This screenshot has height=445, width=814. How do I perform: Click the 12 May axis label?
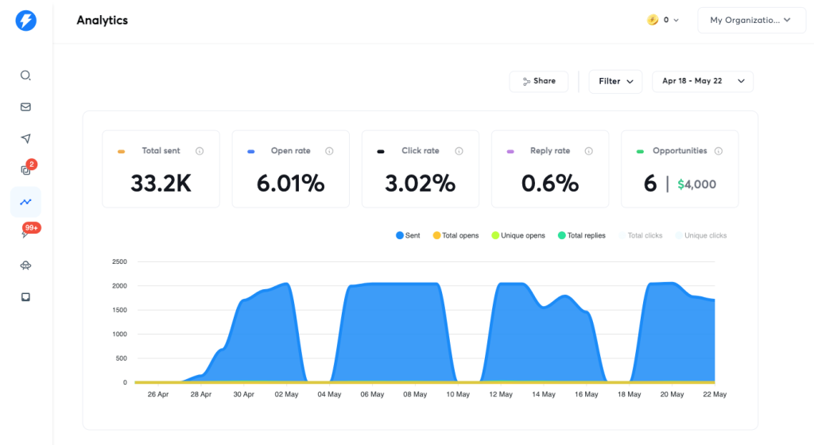coord(501,394)
